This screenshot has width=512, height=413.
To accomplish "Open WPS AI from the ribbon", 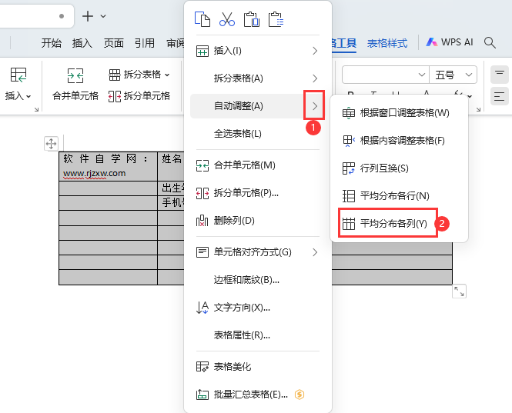I will pos(450,42).
